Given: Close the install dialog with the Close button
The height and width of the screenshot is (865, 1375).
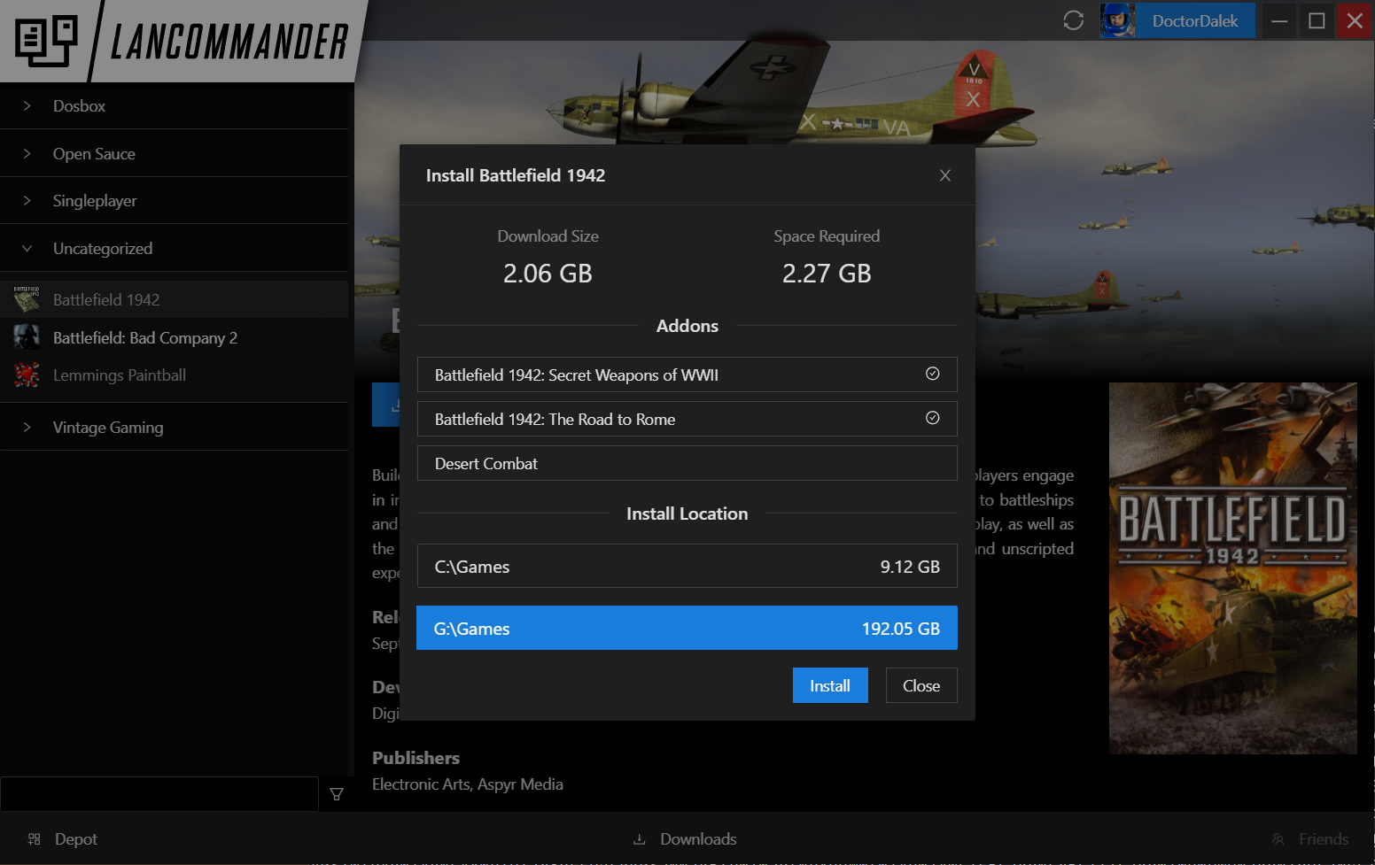Looking at the screenshot, I should click(921, 684).
